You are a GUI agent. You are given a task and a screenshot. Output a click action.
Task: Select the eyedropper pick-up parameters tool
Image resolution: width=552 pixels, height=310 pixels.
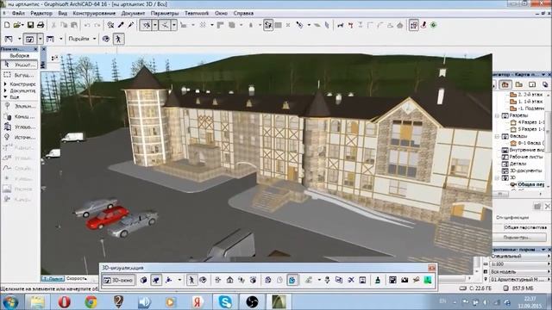[121, 25]
